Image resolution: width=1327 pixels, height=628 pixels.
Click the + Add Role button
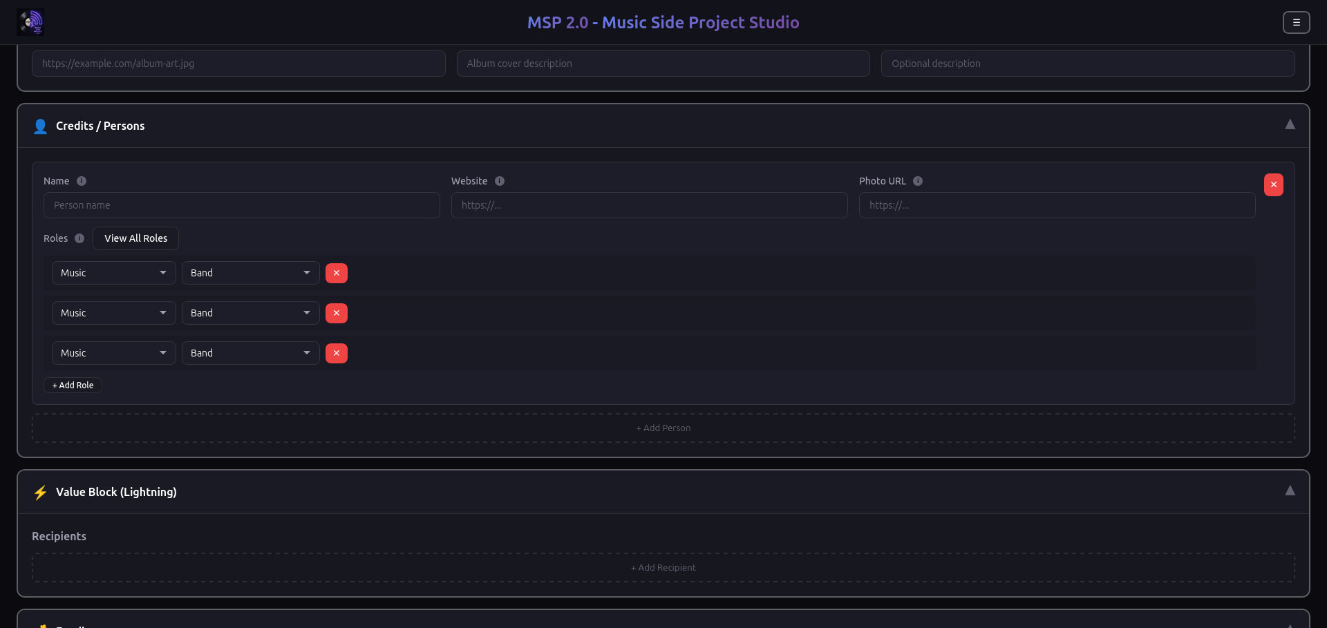pos(73,386)
